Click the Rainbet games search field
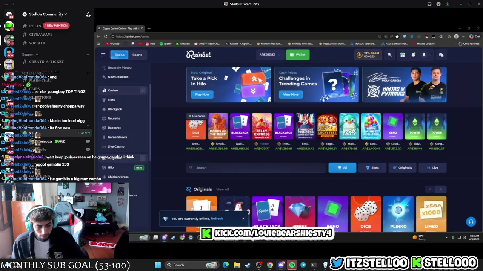The width and height of the screenshot is (483, 271). pyautogui.click(x=256, y=168)
